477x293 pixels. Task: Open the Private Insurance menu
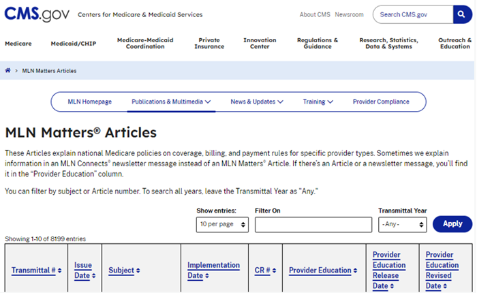[x=209, y=43]
